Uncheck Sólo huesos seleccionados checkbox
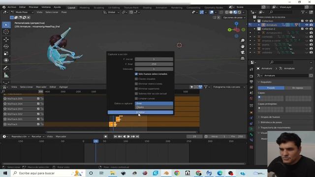This screenshot has height=177, width=315. tap(136, 74)
